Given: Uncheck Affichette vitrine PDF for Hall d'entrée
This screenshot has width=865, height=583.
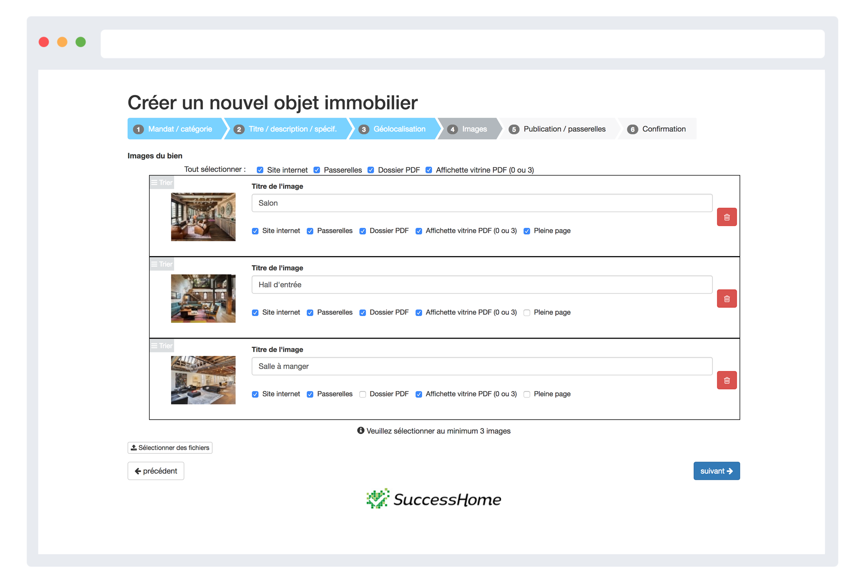Looking at the screenshot, I should coord(419,312).
